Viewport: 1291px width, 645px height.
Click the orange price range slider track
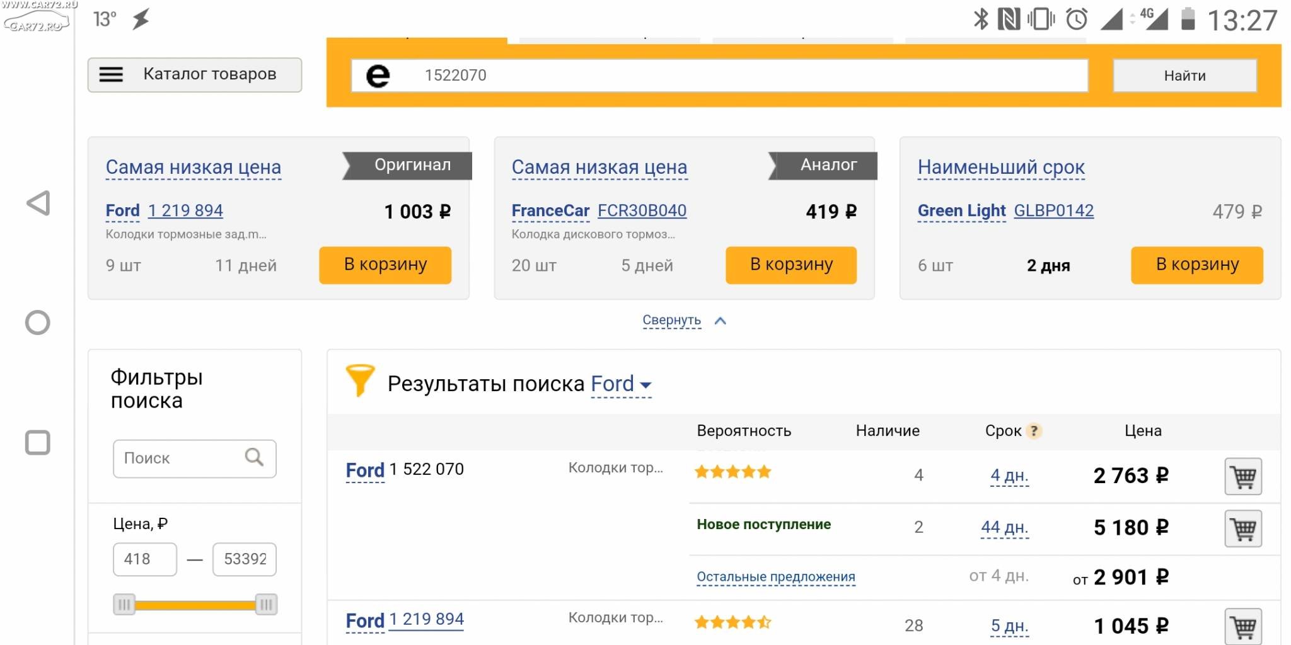coord(195,605)
